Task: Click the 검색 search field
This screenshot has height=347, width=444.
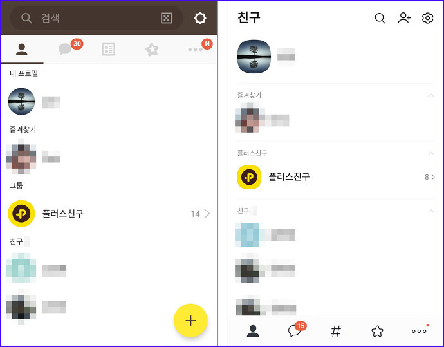Action: [97, 18]
